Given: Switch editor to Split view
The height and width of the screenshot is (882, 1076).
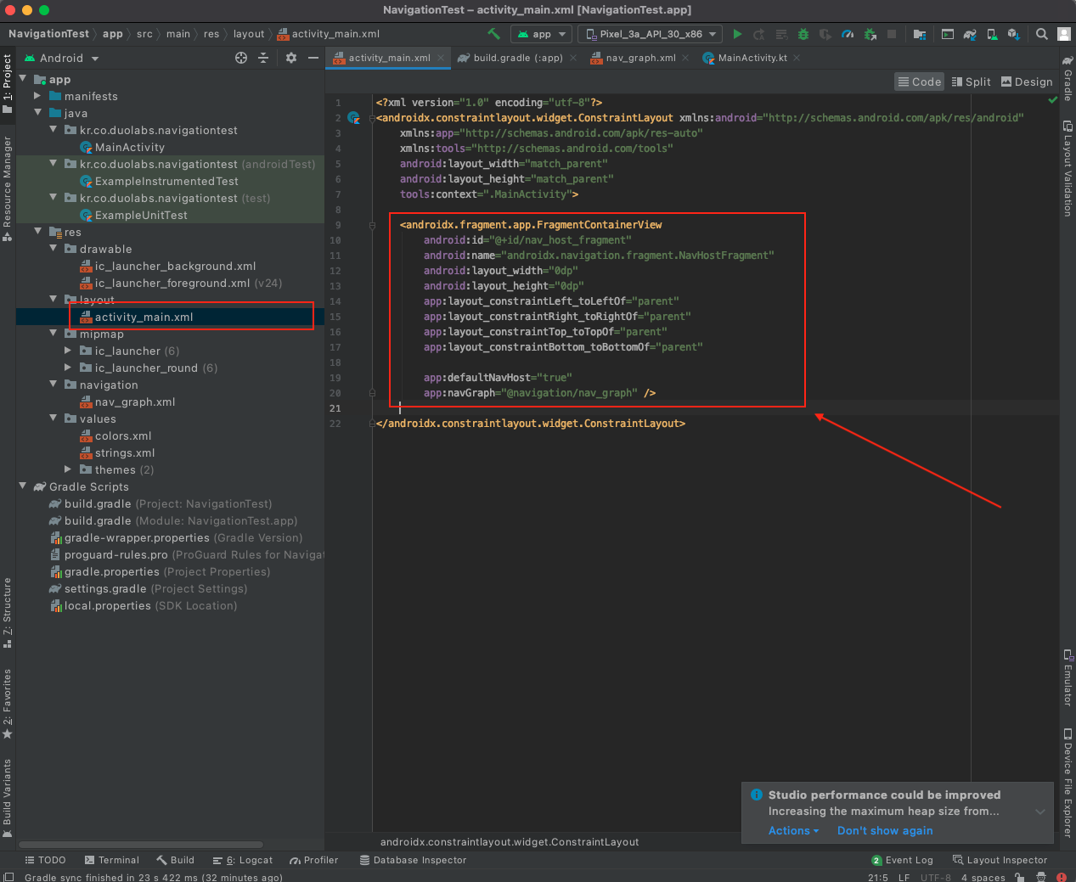Looking at the screenshot, I should 972,81.
